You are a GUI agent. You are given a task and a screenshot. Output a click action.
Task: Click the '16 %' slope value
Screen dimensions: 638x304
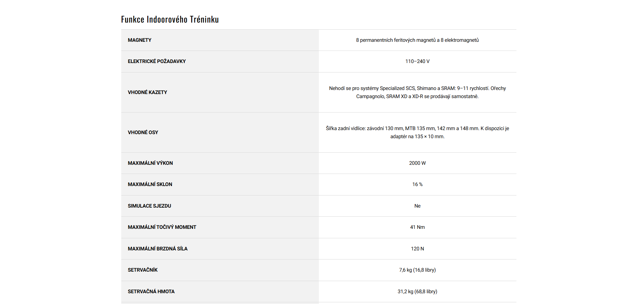417,184
